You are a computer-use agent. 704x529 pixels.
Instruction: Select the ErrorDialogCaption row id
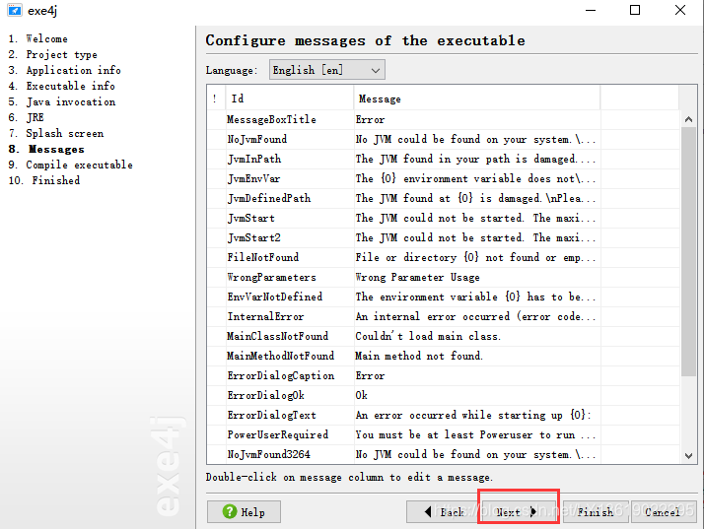[281, 376]
